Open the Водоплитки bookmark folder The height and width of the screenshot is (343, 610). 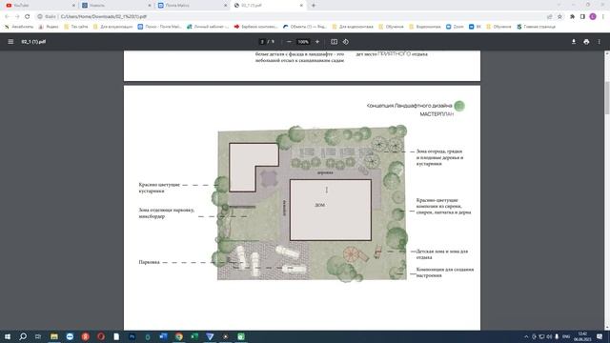[424, 27]
